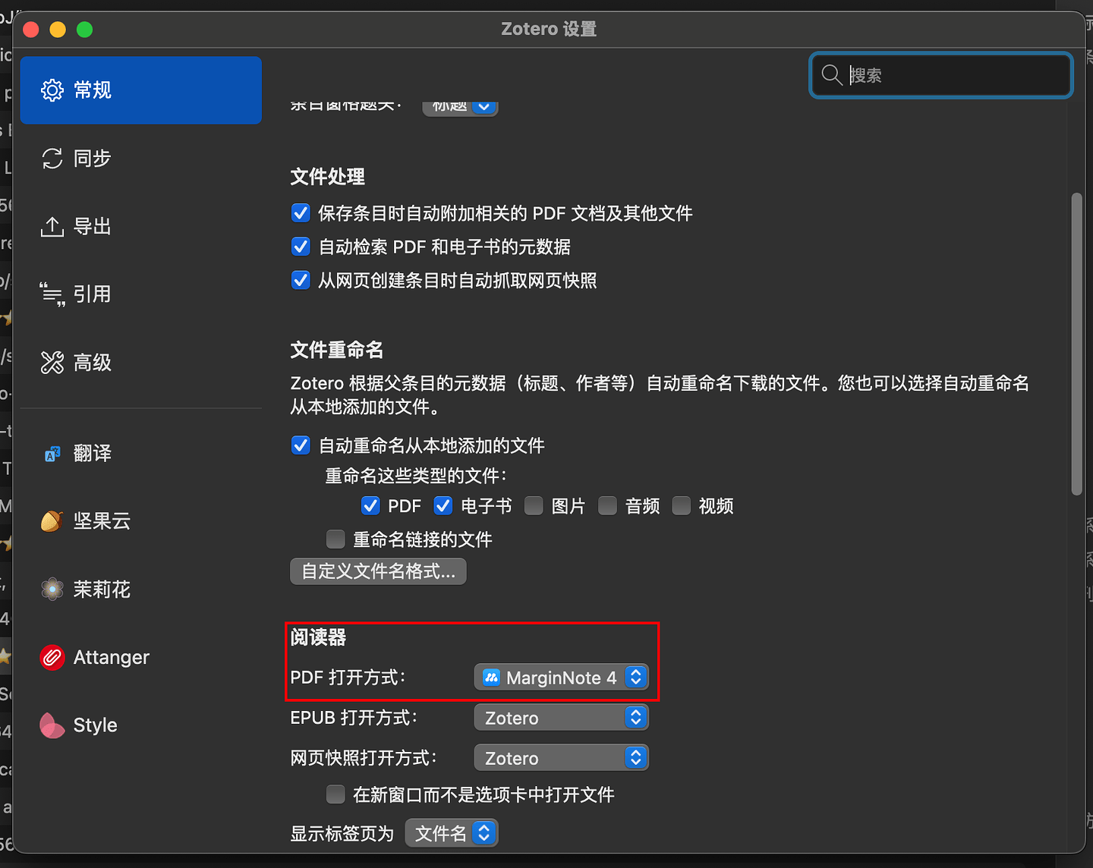
Task: Click the 导出 export tray icon
Action: click(52, 226)
